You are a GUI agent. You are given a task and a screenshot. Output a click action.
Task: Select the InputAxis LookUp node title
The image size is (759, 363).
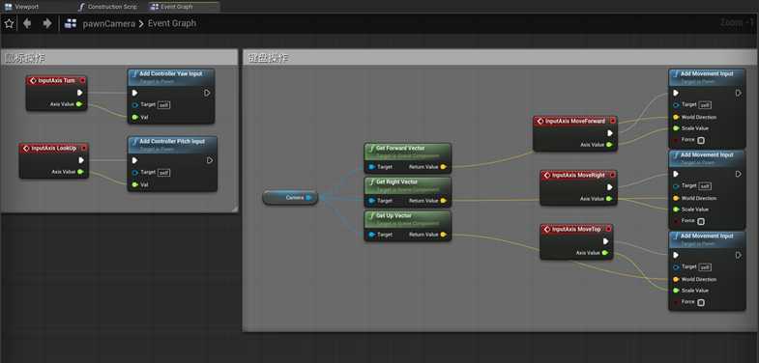pyautogui.click(x=54, y=148)
